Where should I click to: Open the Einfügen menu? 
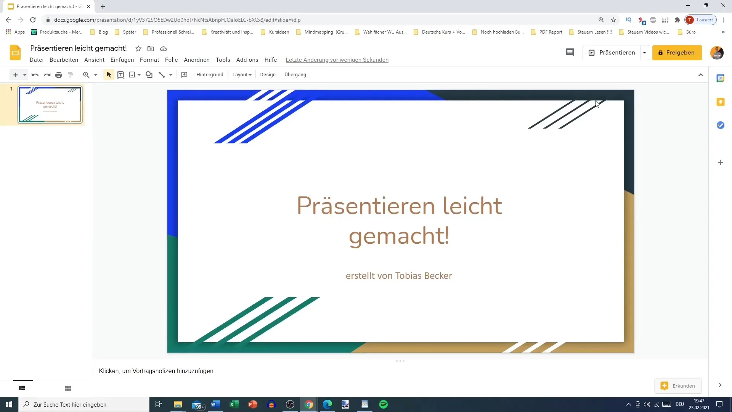point(122,60)
